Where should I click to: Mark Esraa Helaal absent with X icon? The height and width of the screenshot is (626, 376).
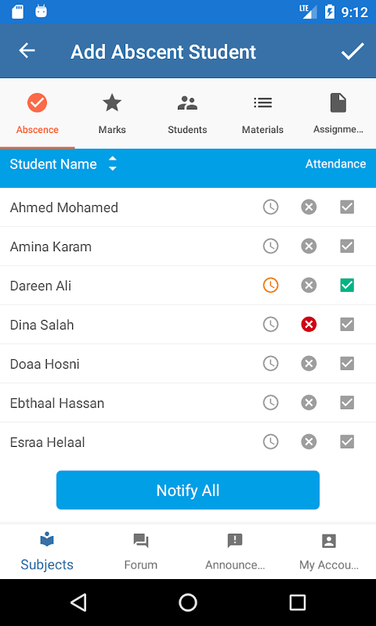click(x=309, y=442)
